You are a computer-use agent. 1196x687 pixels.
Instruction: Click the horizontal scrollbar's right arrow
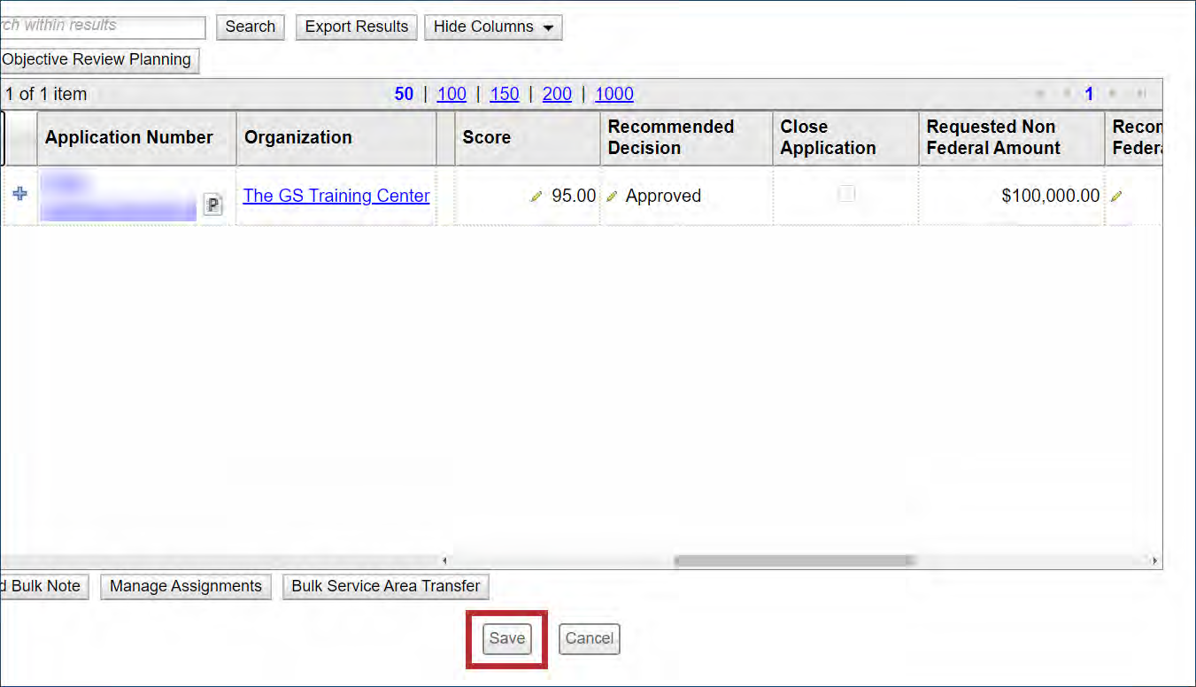pos(1154,560)
